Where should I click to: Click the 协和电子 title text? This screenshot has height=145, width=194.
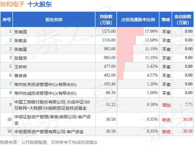pyautogui.click(x=12, y=5)
